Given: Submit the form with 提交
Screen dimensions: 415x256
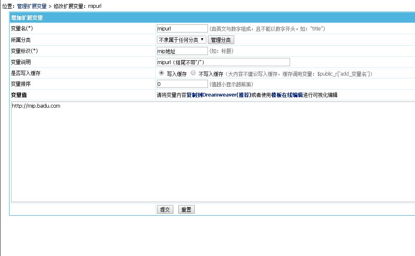Looking at the screenshot, I should click(x=164, y=209).
